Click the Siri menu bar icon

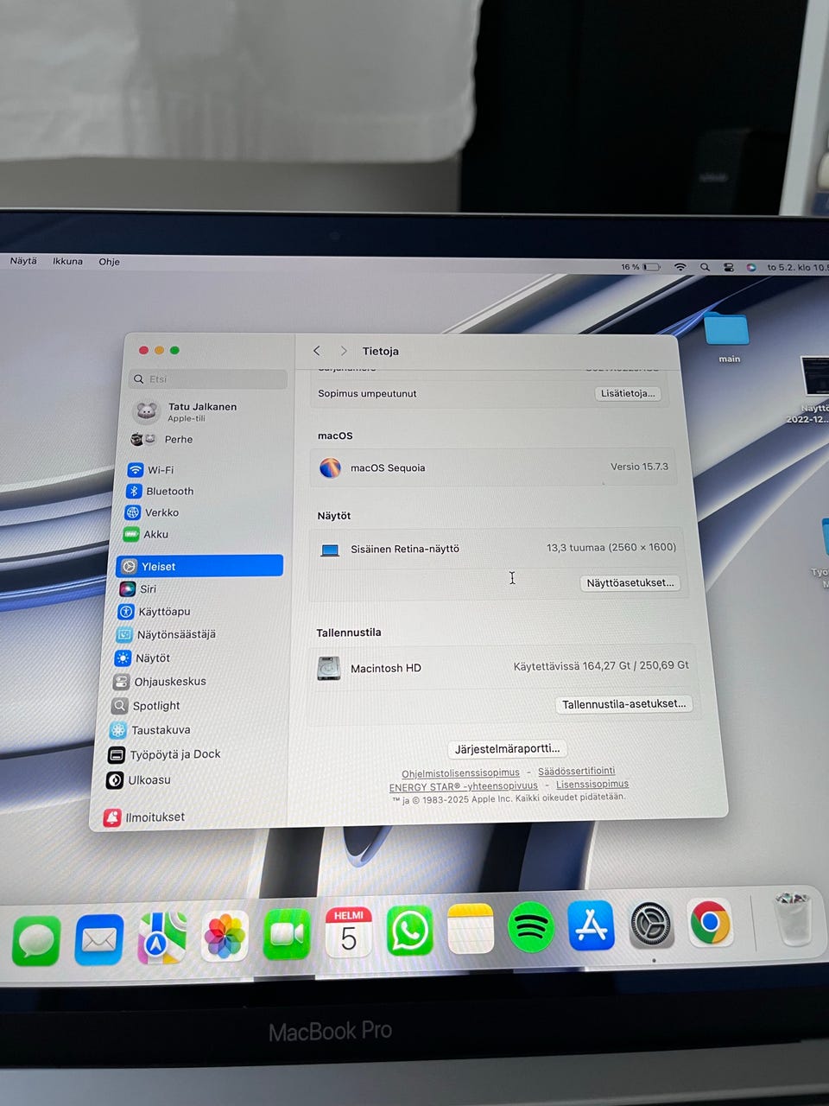tap(751, 267)
